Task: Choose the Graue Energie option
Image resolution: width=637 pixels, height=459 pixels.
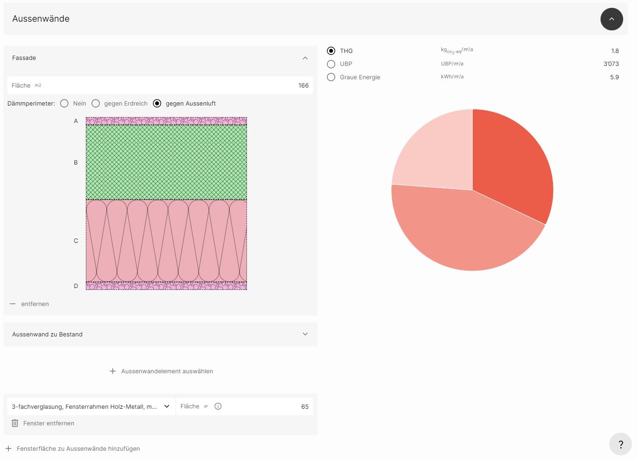Action: tap(331, 77)
